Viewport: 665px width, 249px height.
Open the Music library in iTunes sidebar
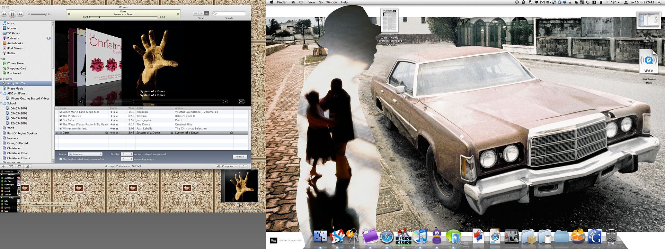point(11,23)
